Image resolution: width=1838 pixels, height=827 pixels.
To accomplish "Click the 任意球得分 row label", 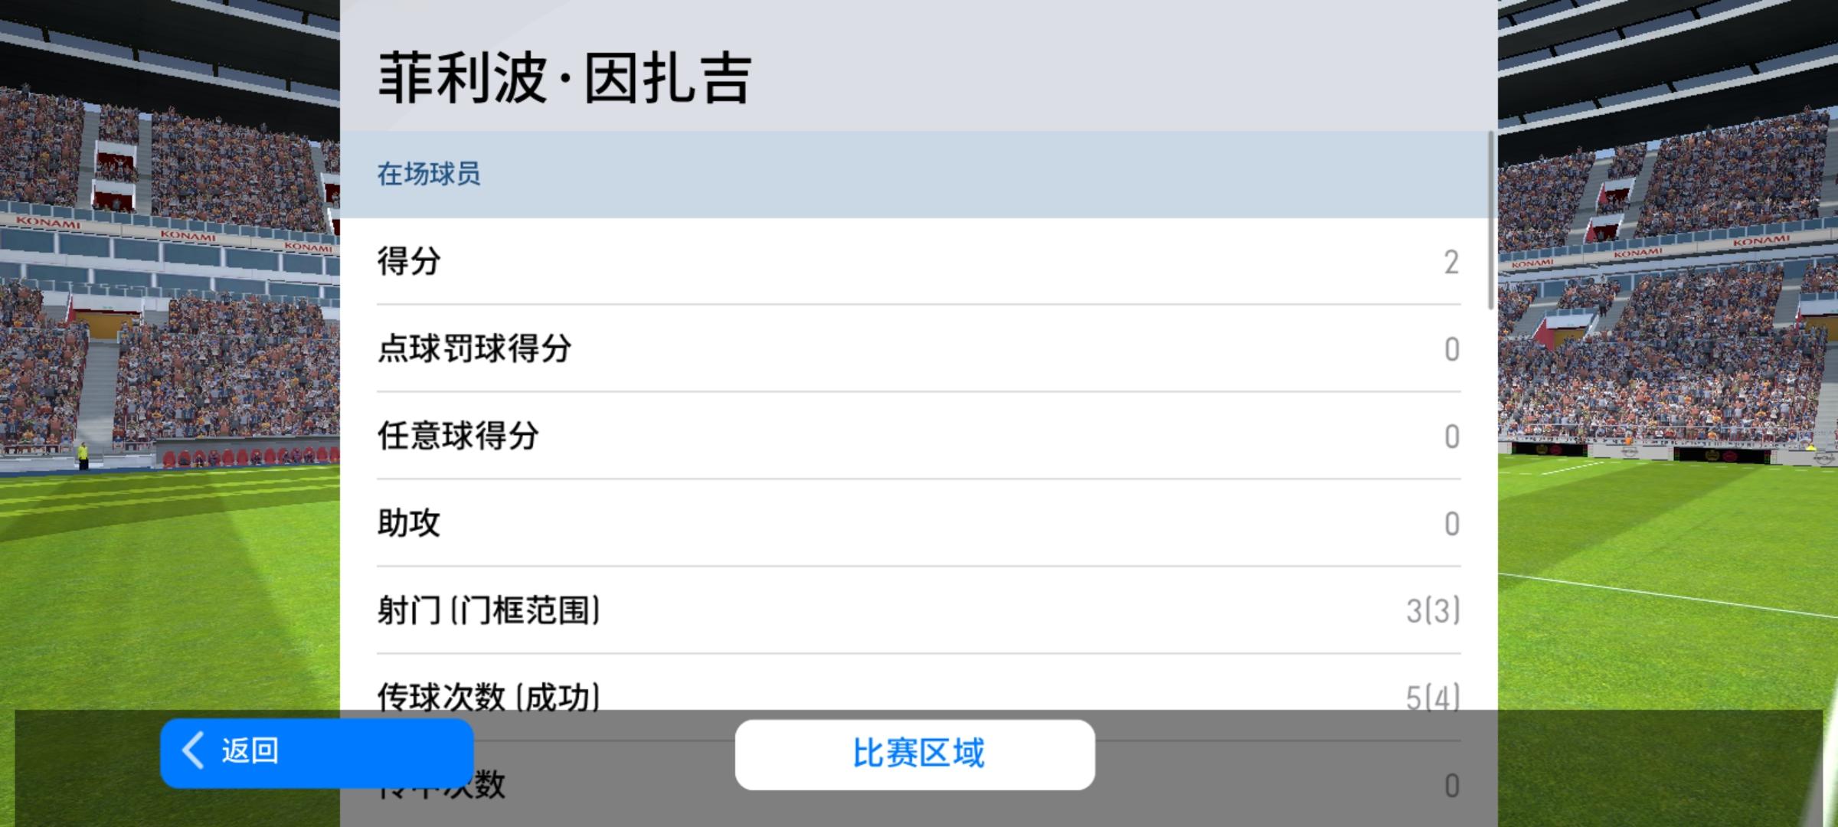I will click(x=458, y=436).
